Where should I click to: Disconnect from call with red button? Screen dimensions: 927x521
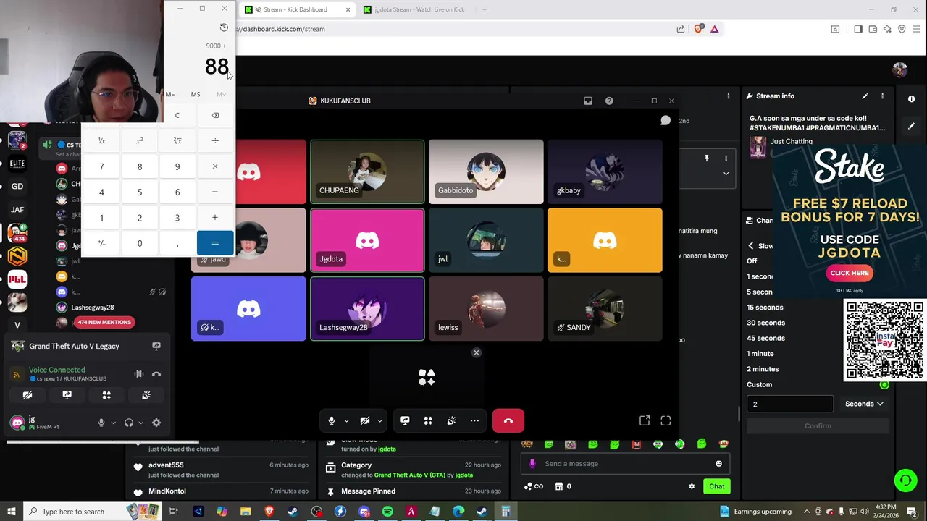tap(508, 420)
